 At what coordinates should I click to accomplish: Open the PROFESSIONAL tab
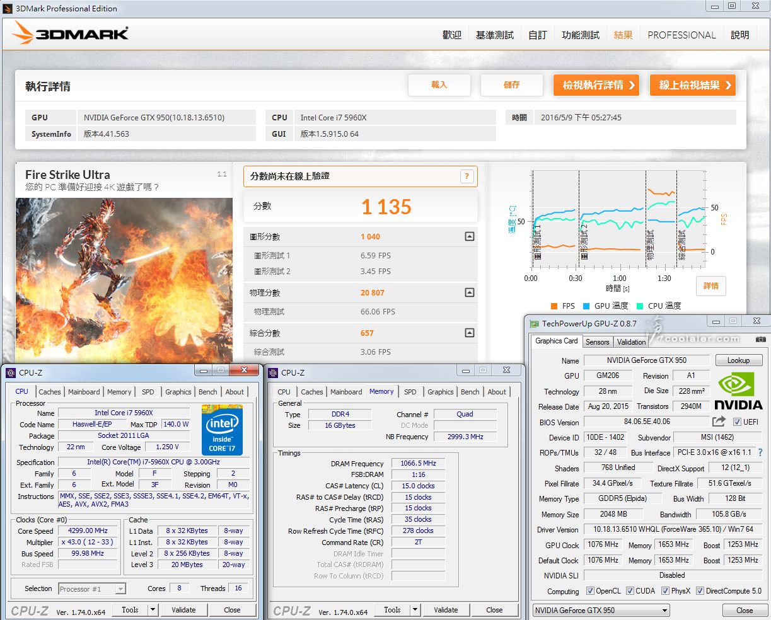point(681,35)
